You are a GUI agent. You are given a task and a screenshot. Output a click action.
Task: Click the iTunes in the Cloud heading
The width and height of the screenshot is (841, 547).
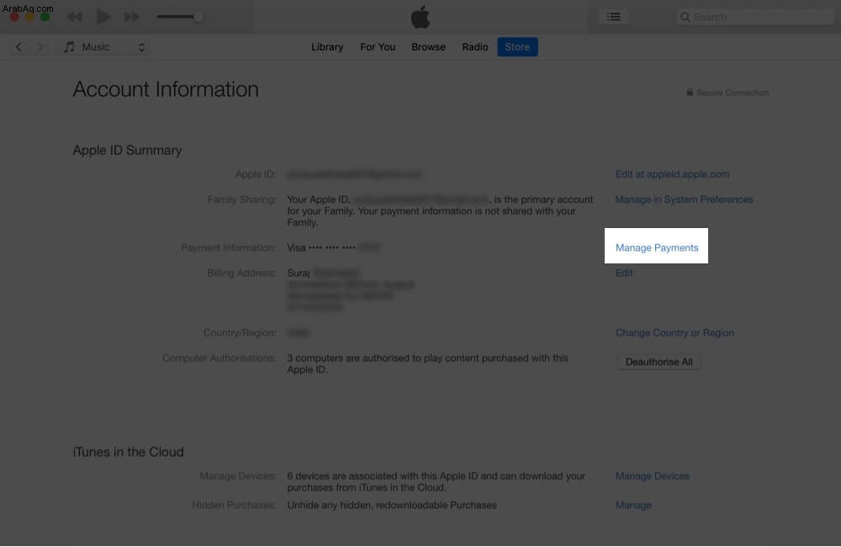coord(128,452)
